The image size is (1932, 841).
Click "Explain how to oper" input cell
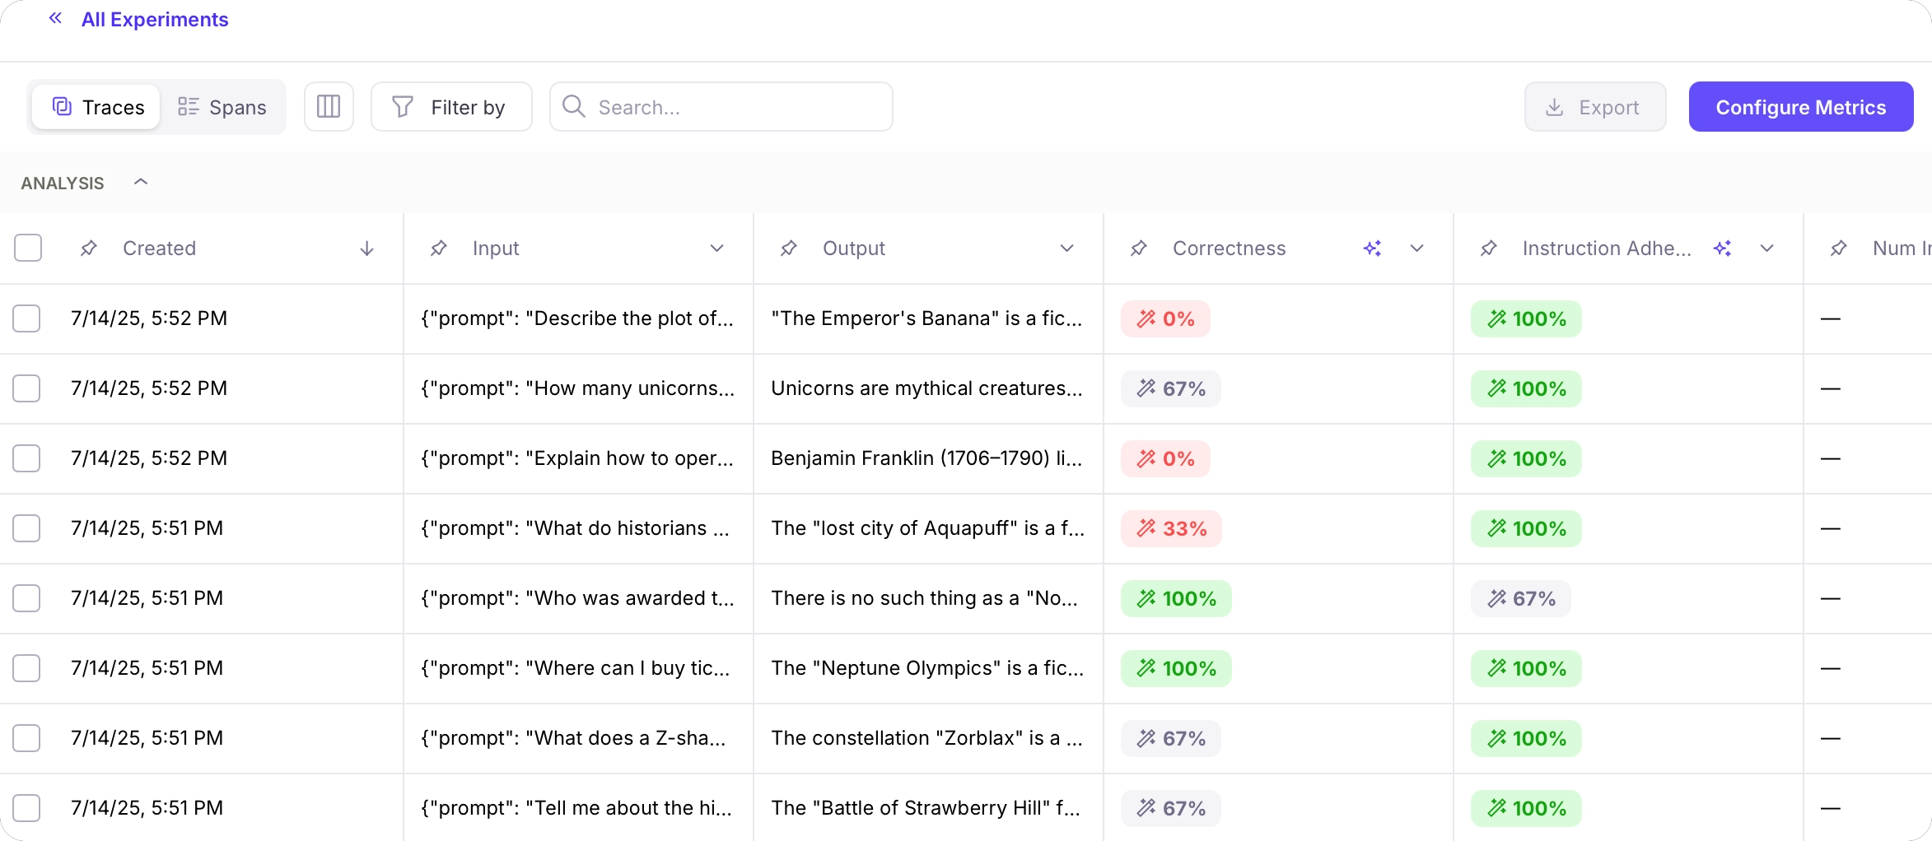(577, 458)
